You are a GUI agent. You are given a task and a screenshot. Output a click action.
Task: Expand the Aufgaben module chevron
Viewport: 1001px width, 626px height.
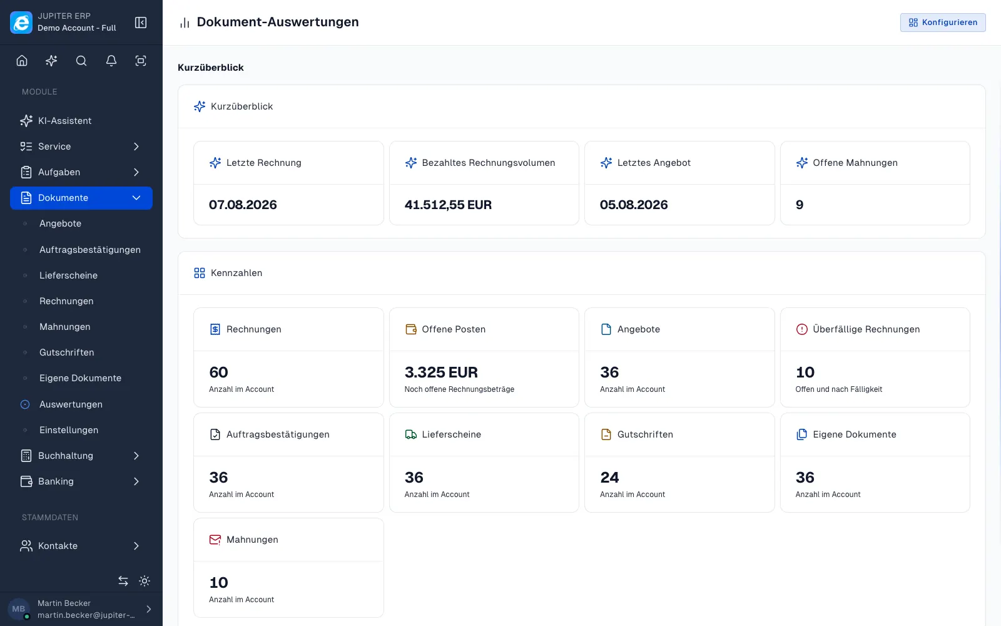coord(136,172)
